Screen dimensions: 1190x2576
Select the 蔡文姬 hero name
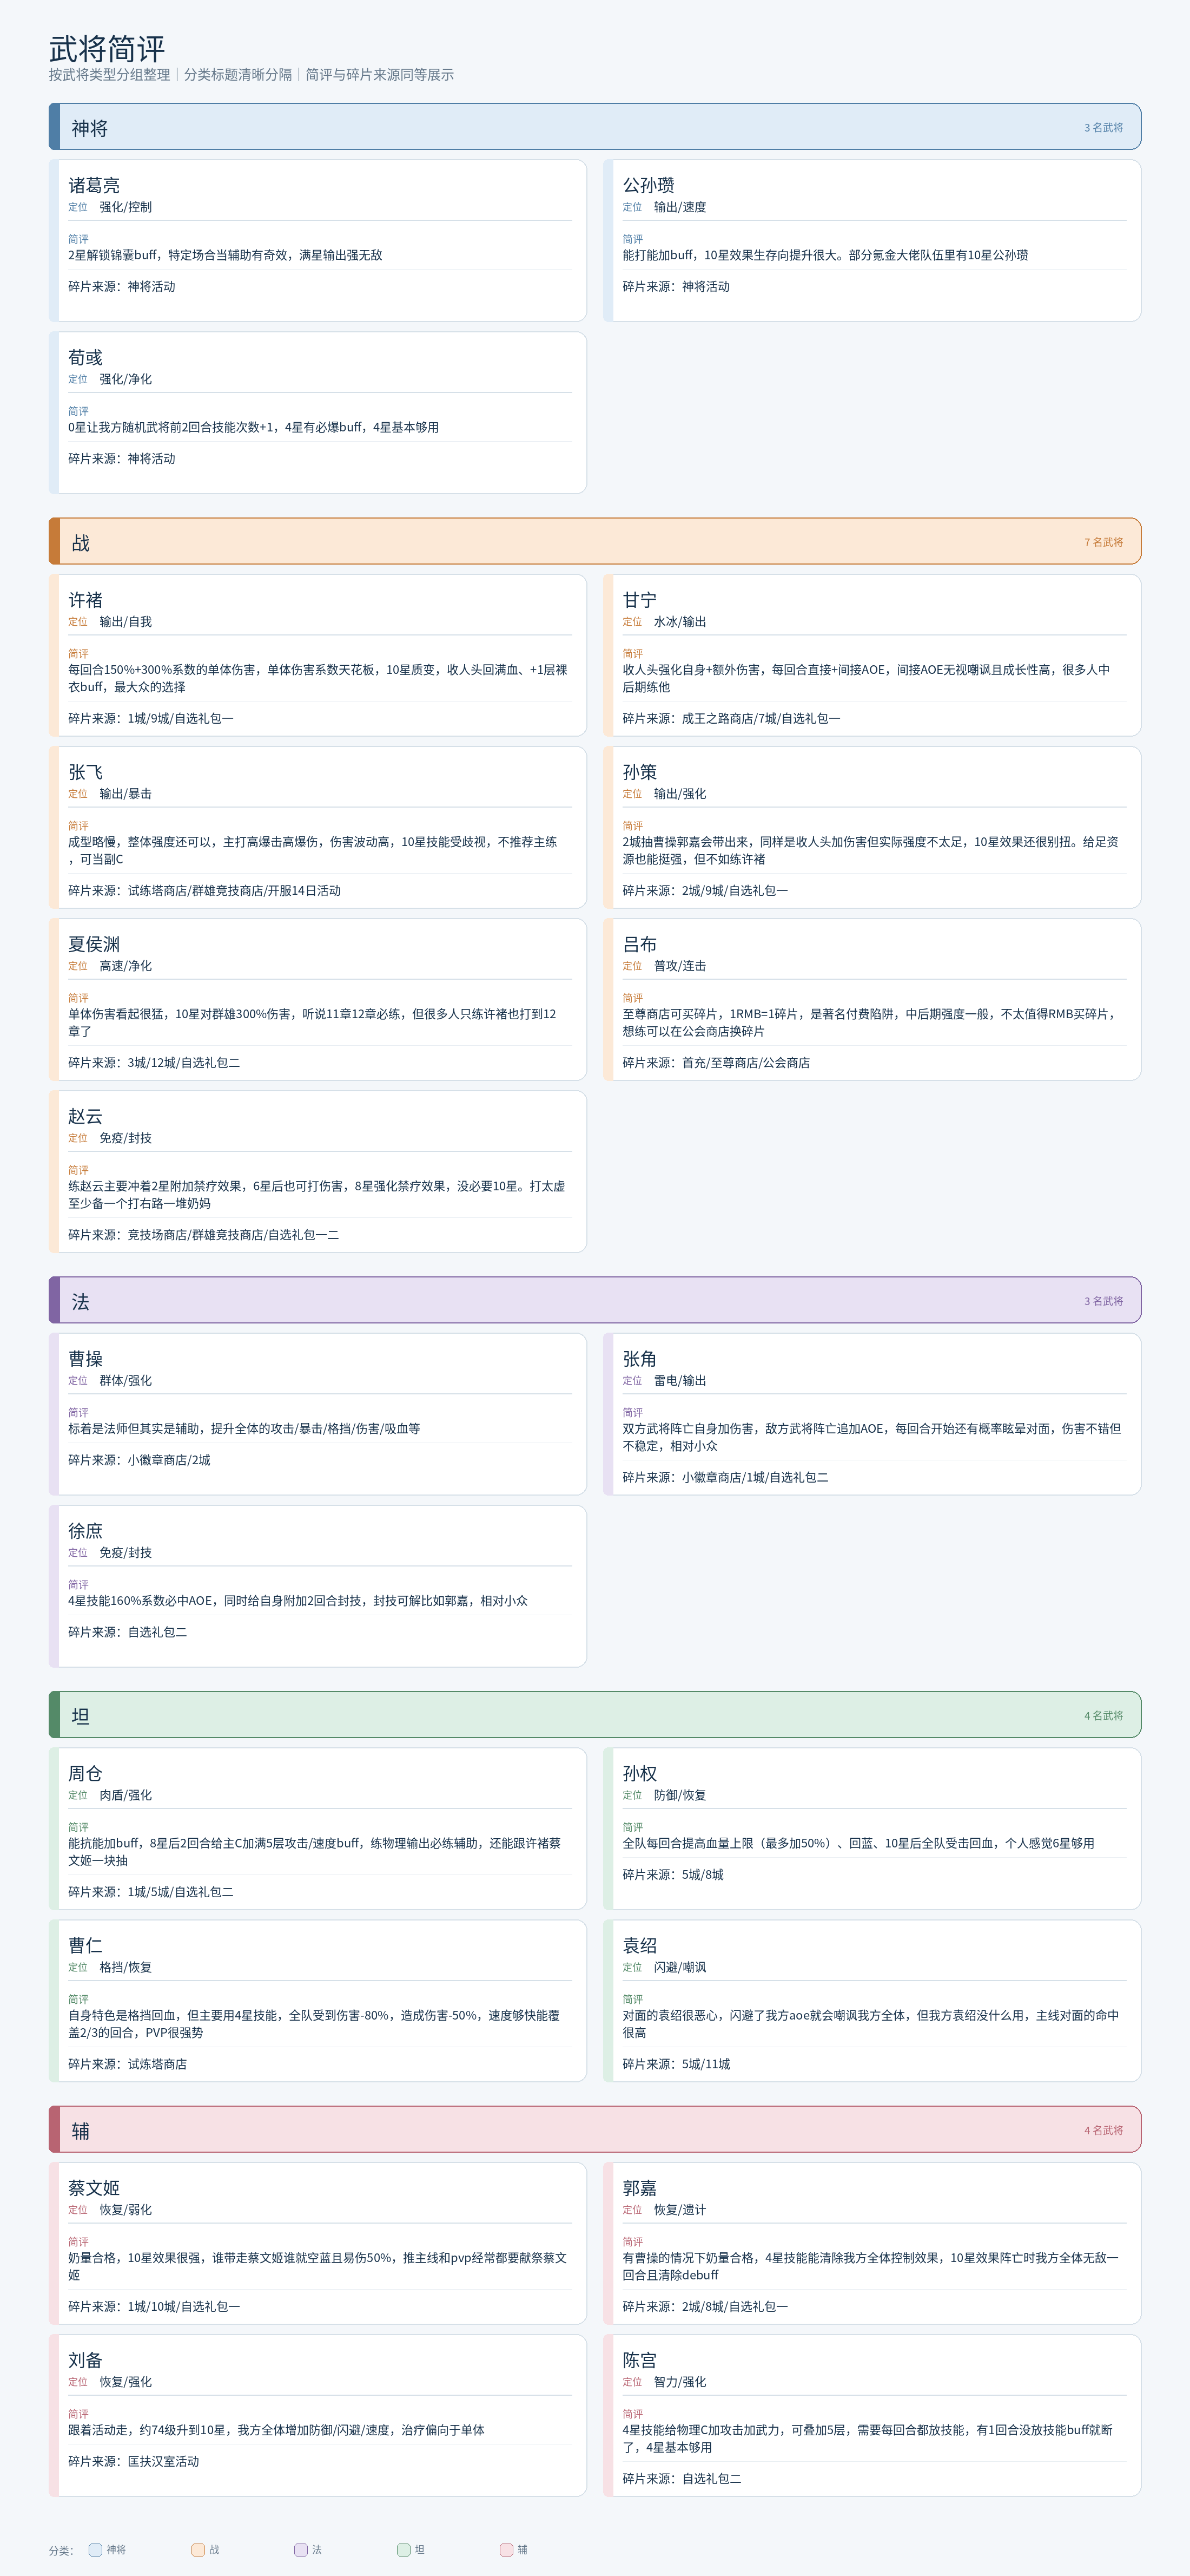(94, 2188)
